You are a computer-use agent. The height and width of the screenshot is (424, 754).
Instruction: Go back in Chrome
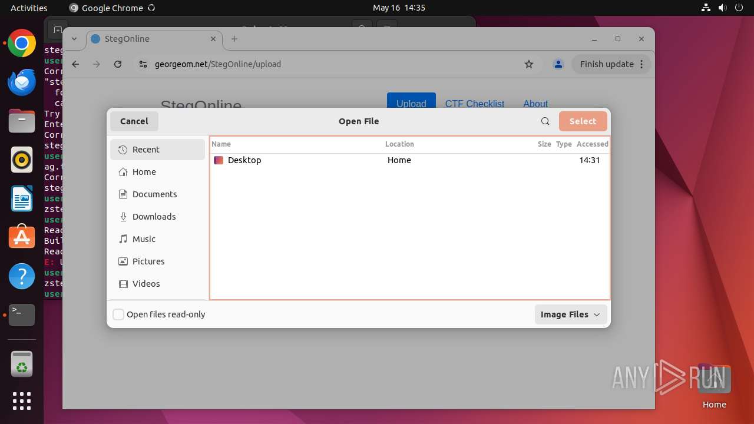point(75,64)
